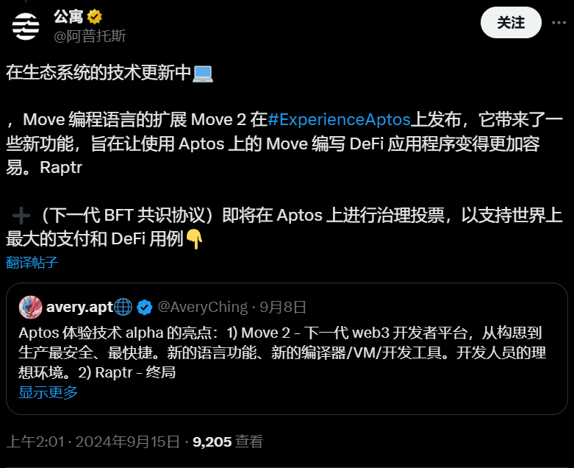Follow the account with 关注 button
574x468 pixels.
[511, 23]
